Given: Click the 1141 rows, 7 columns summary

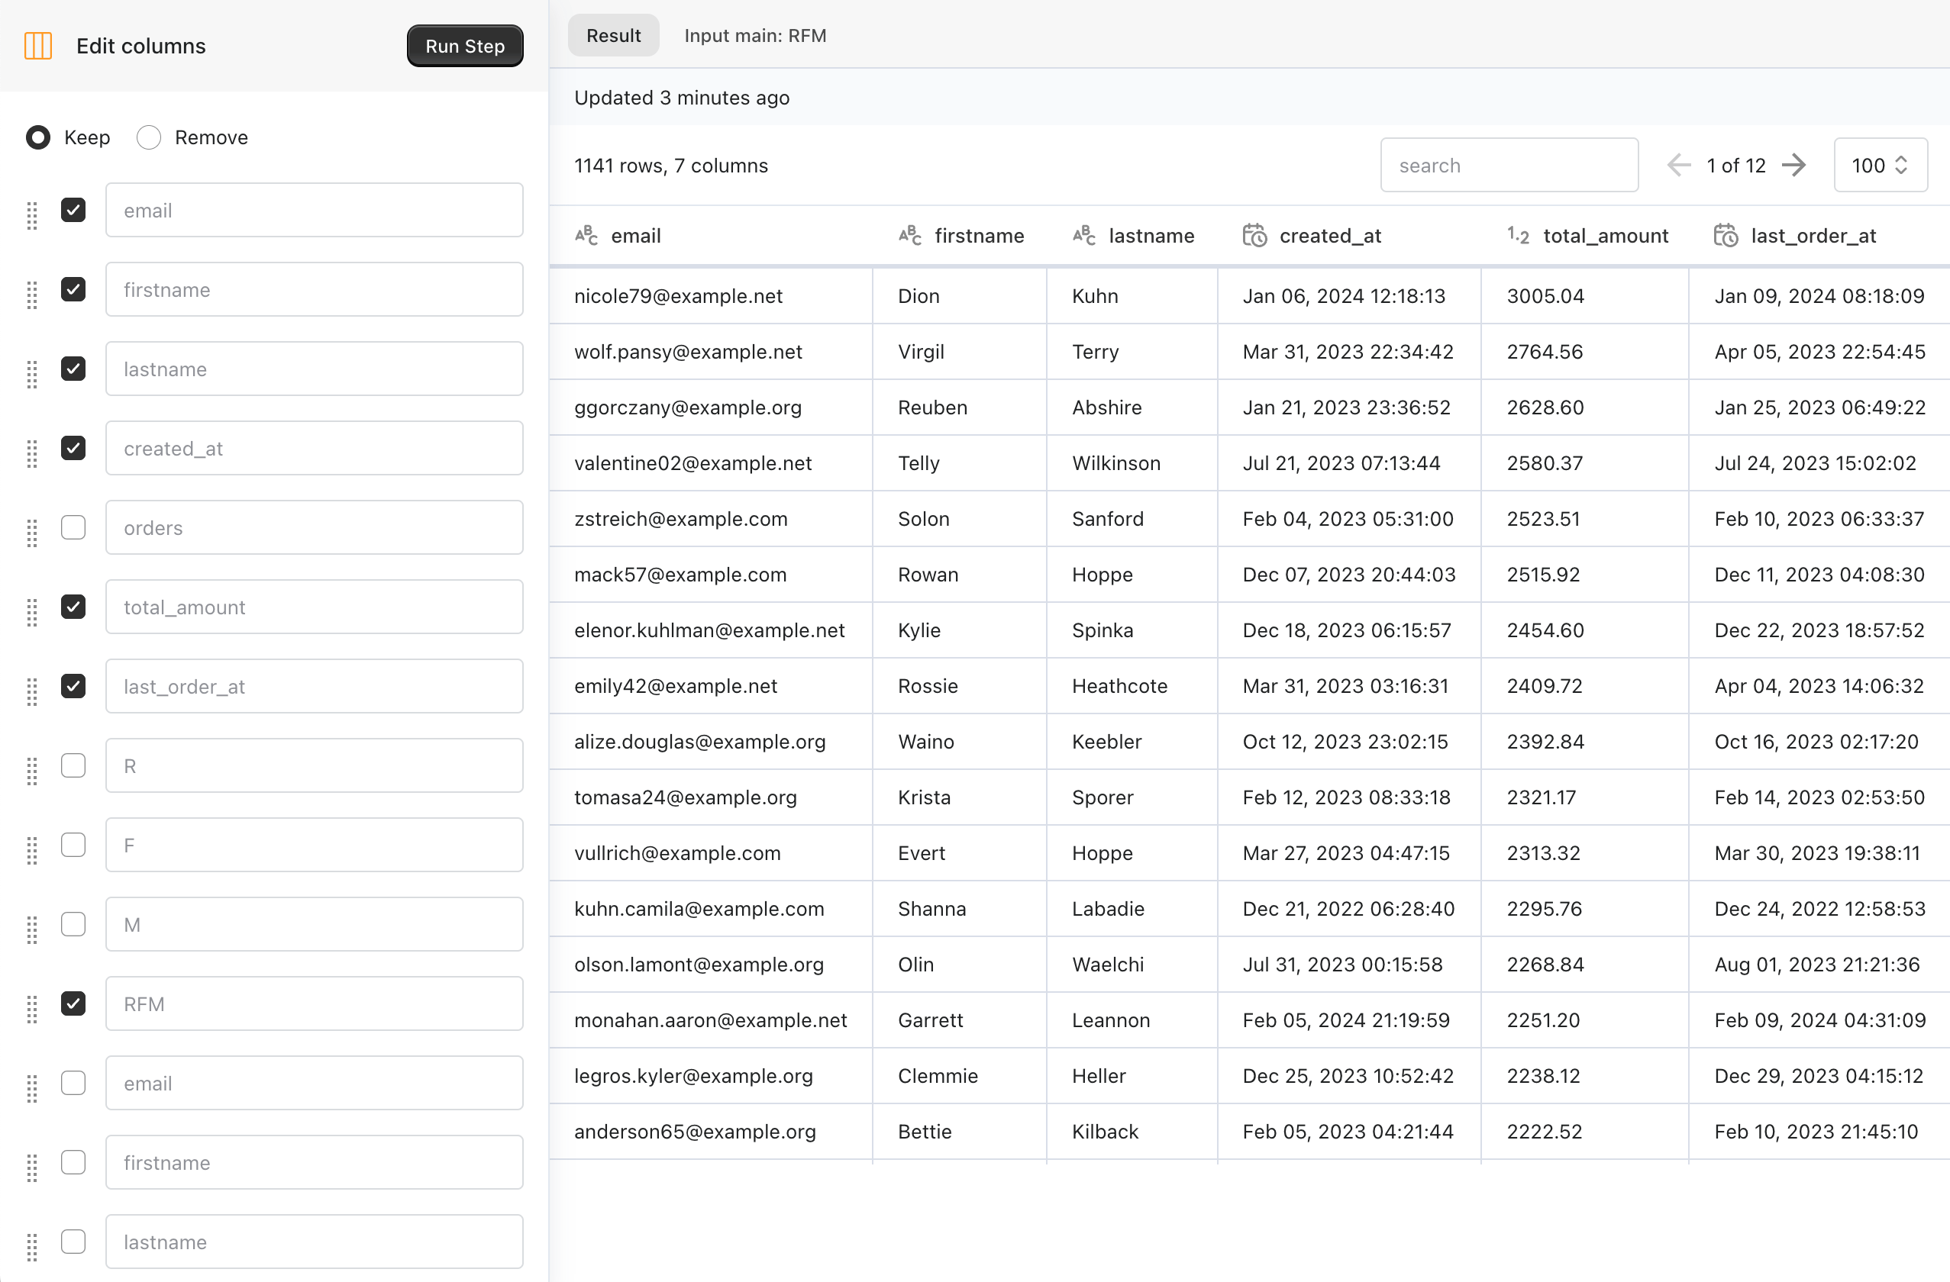Looking at the screenshot, I should (671, 166).
